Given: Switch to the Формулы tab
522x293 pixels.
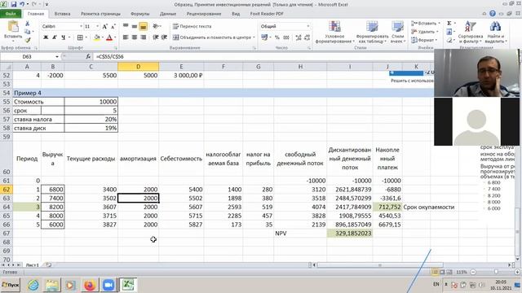Looking at the screenshot, I should tap(139, 14).
